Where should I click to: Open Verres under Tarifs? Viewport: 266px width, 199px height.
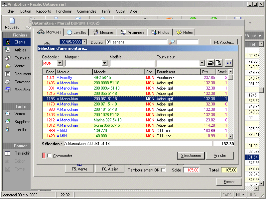[x=19, y=114]
